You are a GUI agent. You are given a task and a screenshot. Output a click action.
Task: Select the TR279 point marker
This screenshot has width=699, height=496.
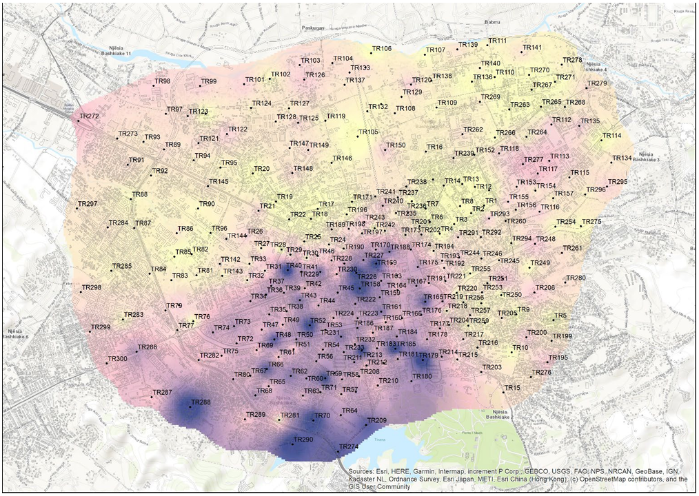click(587, 87)
